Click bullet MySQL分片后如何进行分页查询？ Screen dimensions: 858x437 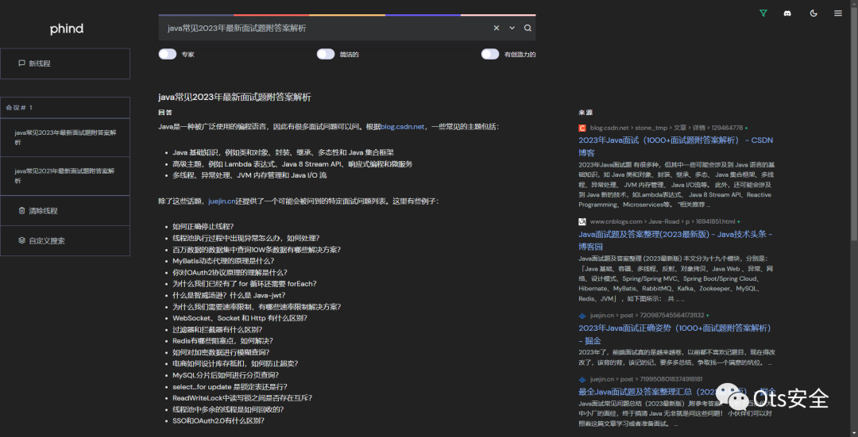click(226, 375)
